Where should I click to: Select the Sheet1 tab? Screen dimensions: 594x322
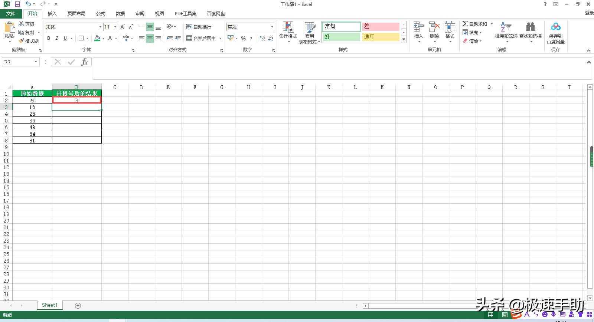point(50,305)
